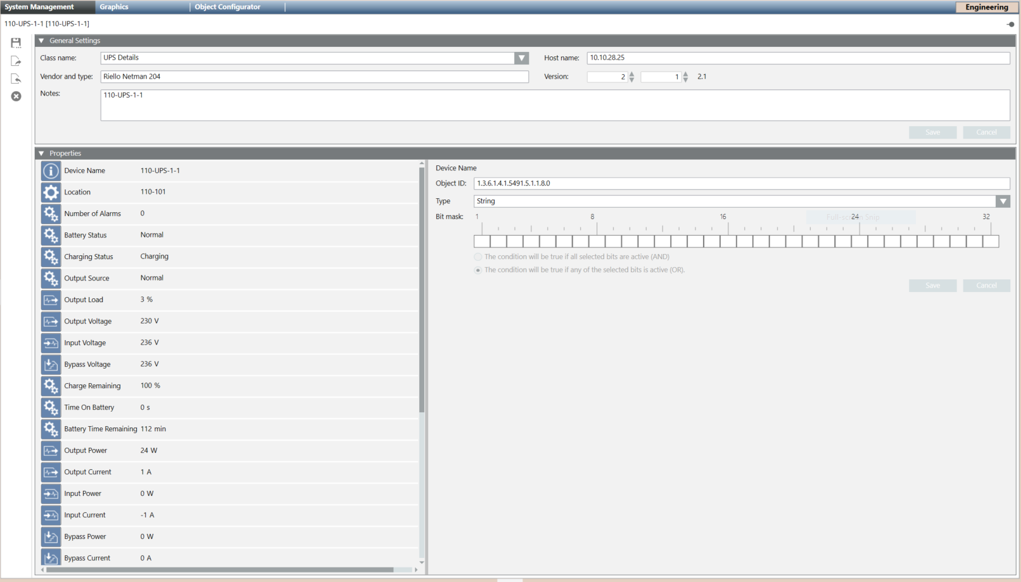Open the Type dropdown showing String
The image size is (1021, 582).
pyautogui.click(x=1003, y=201)
